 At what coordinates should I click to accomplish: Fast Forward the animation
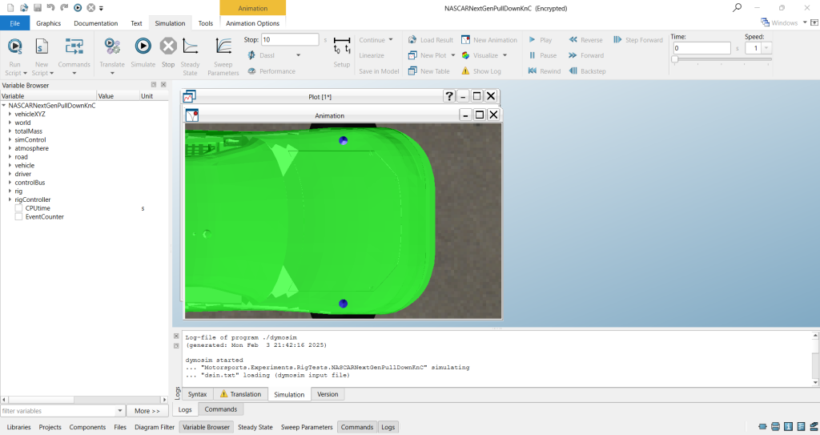[585, 55]
